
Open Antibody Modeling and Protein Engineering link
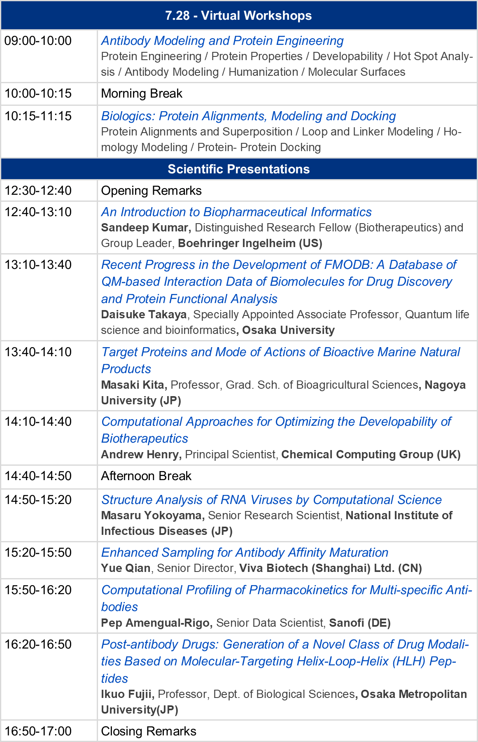pyautogui.click(x=222, y=41)
